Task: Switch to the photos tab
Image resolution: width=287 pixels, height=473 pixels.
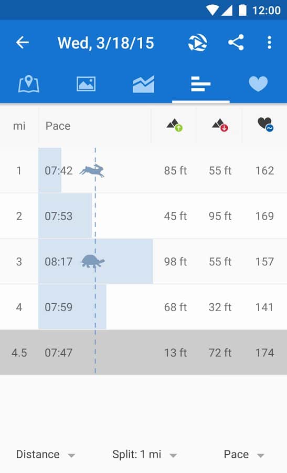Action: 86,84
